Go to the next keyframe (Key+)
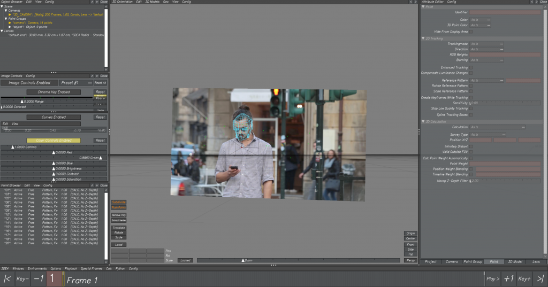 pyautogui.click(x=524, y=279)
